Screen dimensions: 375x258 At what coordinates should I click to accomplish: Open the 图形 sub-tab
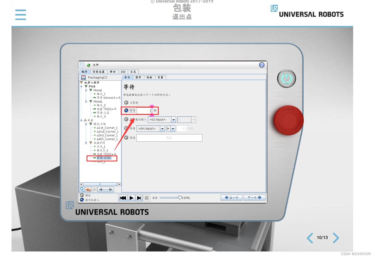[138, 77]
